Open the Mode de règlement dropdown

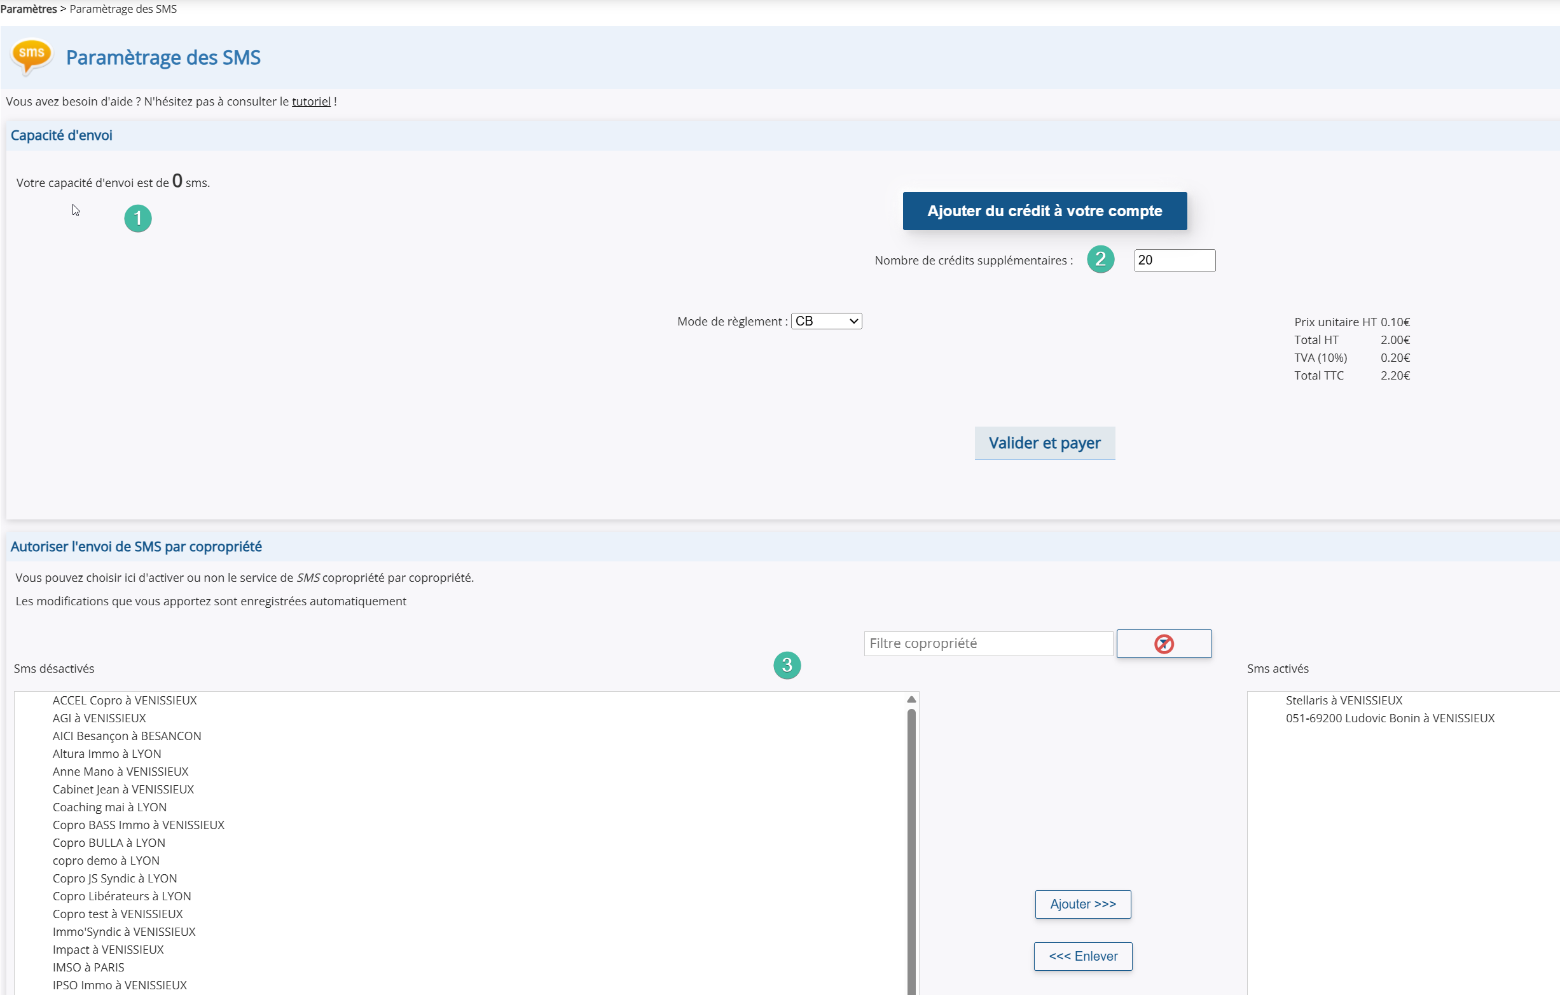[826, 320]
